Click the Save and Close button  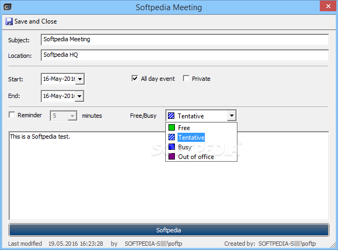click(x=31, y=21)
